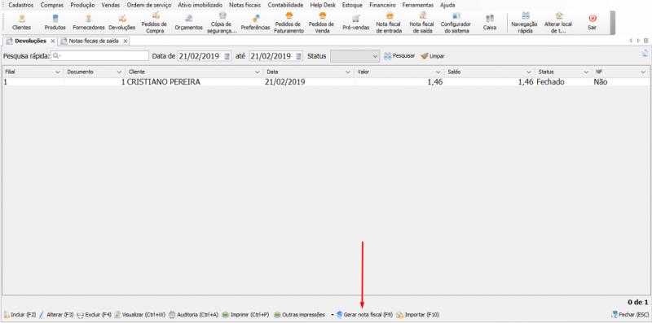Open the Ajuda menu
This screenshot has height=323, width=652.
[x=447, y=6]
